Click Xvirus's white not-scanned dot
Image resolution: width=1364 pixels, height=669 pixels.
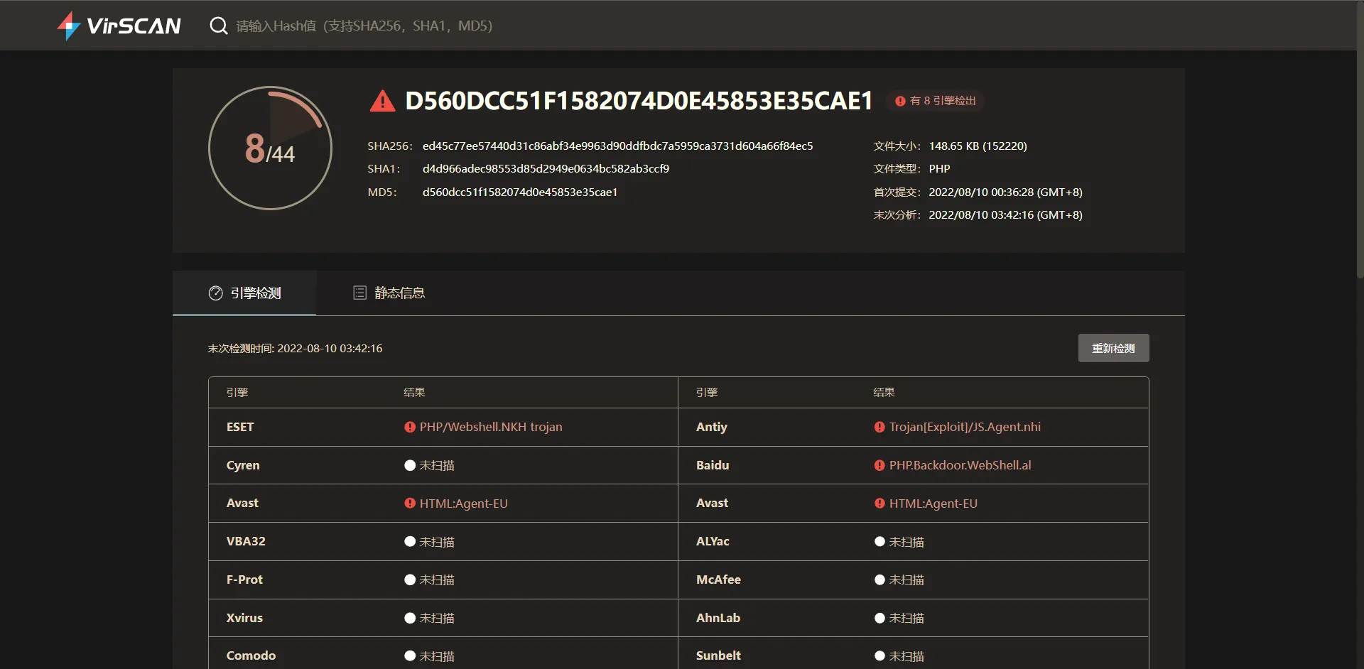[410, 618]
